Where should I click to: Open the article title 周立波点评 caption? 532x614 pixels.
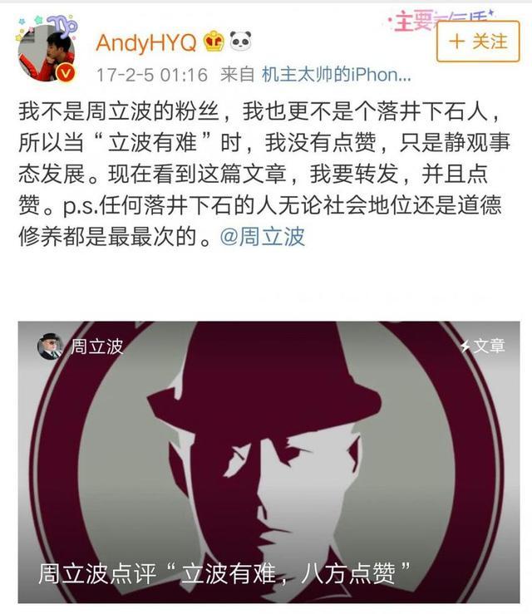tap(225, 573)
